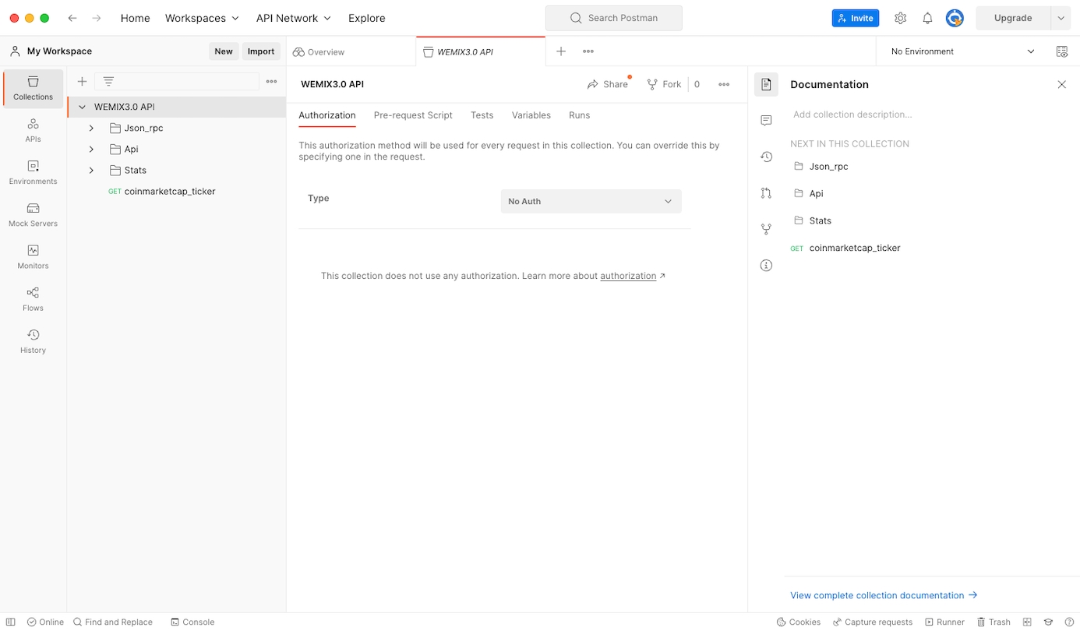This screenshot has height=631, width=1080.
Task: Select the coinmarketcap_ticker GET request
Action: (x=169, y=191)
